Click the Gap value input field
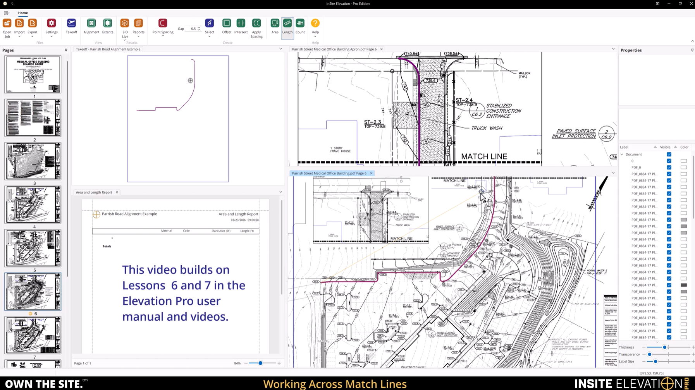The height and width of the screenshot is (390, 695). coord(192,29)
